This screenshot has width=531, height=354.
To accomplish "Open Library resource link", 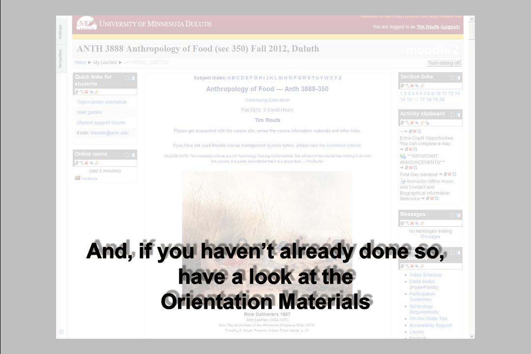I will (416, 332).
